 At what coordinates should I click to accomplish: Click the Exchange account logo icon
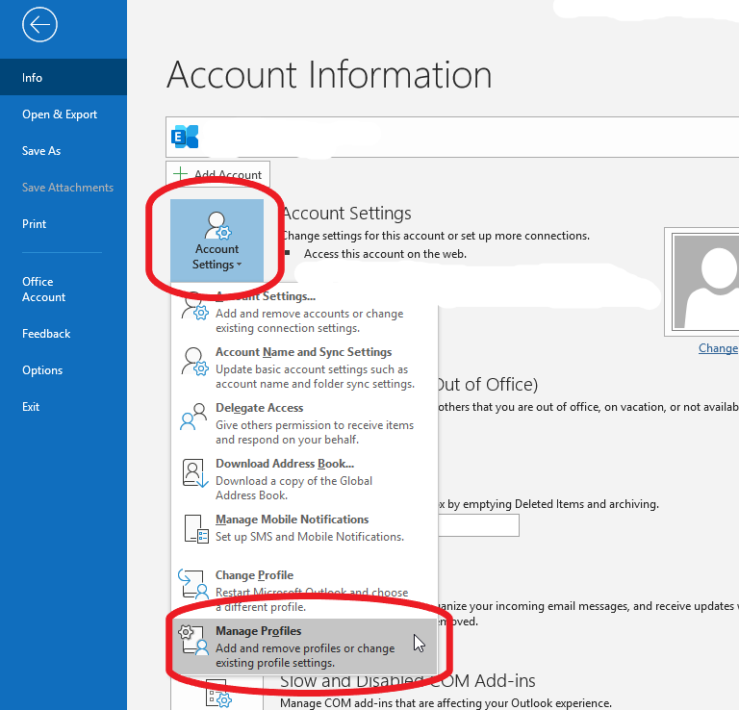[184, 137]
